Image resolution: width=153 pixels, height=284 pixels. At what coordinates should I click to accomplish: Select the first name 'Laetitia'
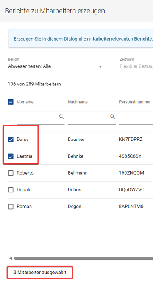click(25, 156)
